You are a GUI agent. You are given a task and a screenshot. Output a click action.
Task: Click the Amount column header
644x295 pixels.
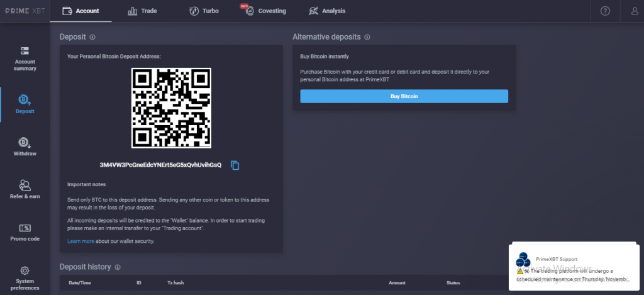[397, 282]
